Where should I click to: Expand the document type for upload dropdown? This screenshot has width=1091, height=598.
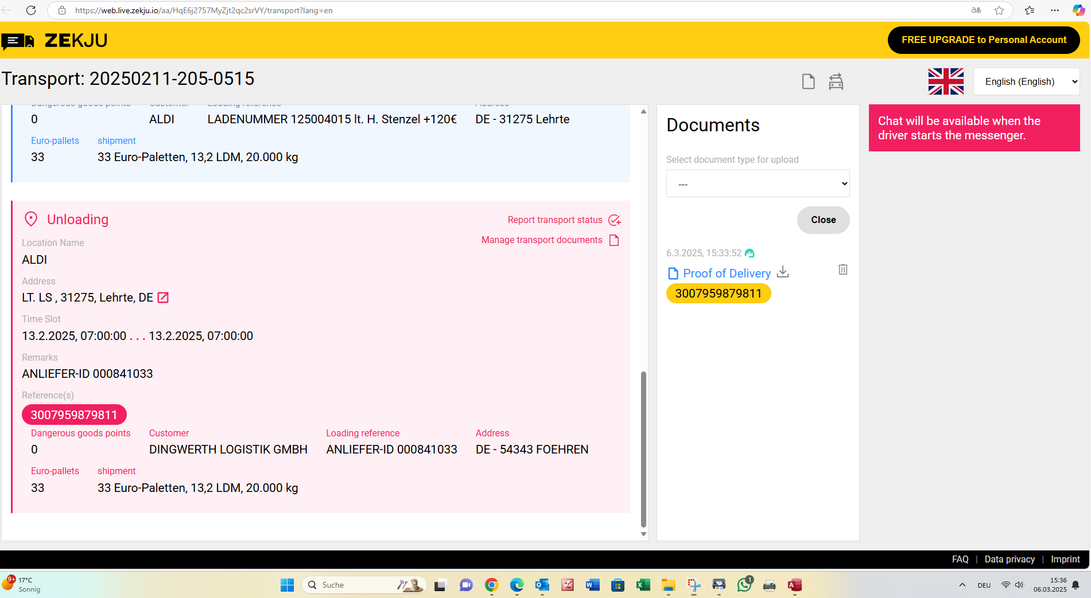coord(758,183)
